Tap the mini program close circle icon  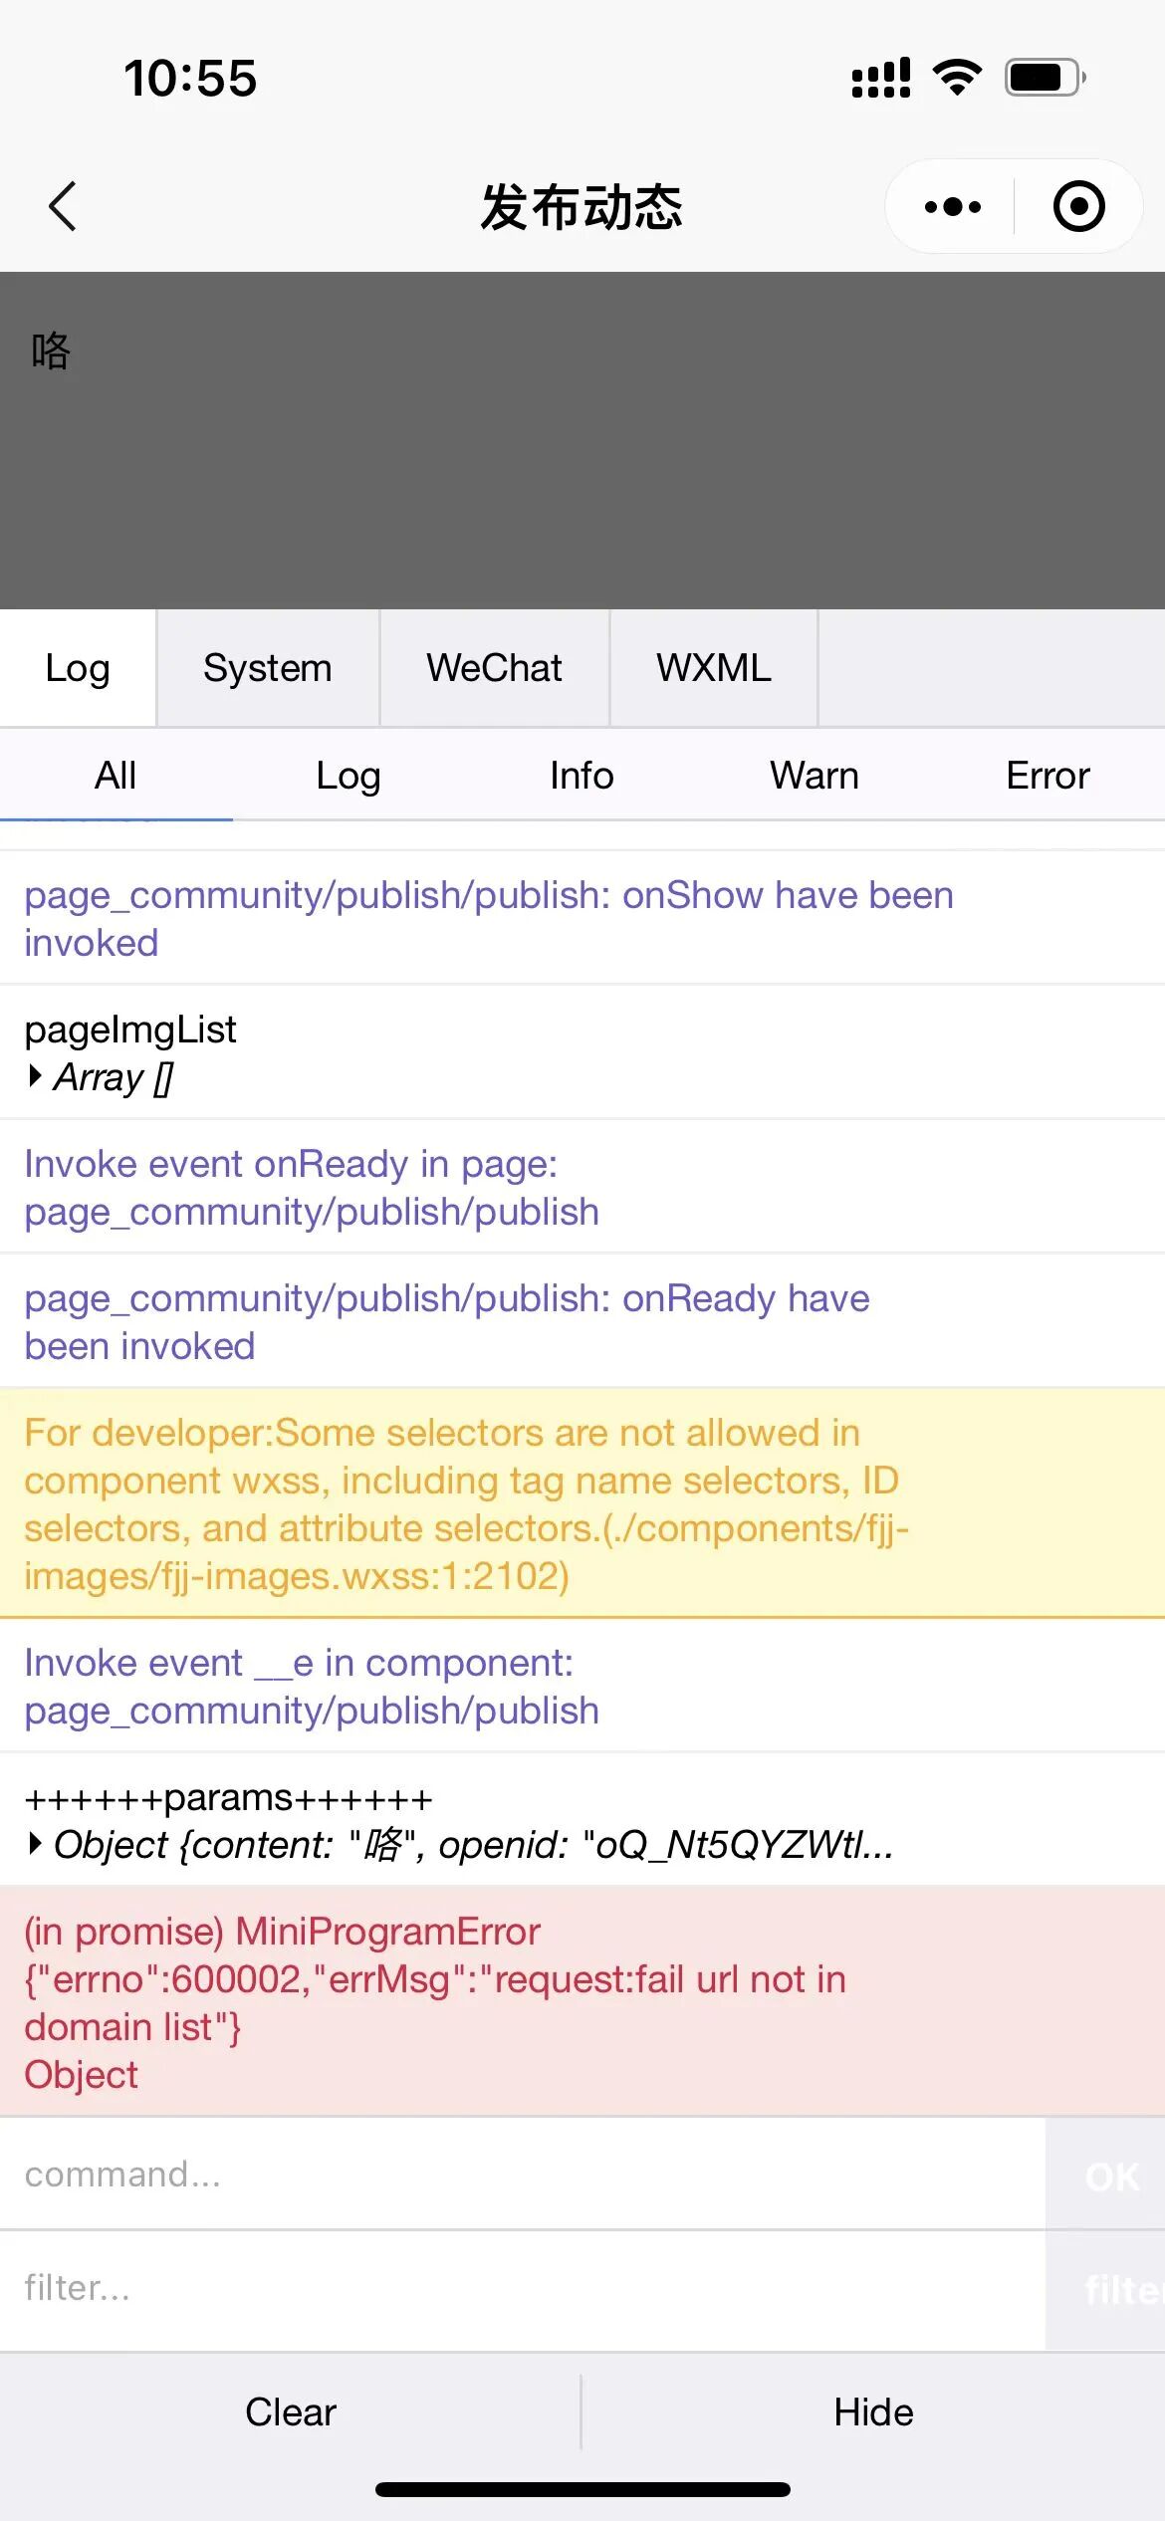[1078, 206]
